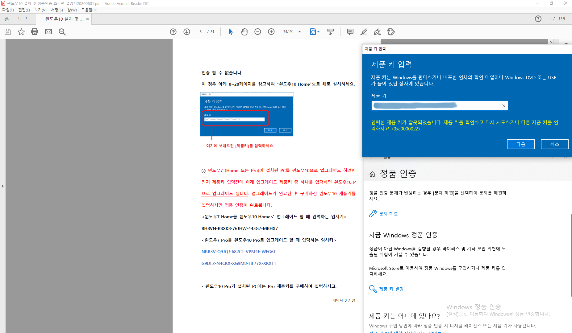572x333 pixels.
Task: Click 취소 in product key dialog
Action: point(554,144)
